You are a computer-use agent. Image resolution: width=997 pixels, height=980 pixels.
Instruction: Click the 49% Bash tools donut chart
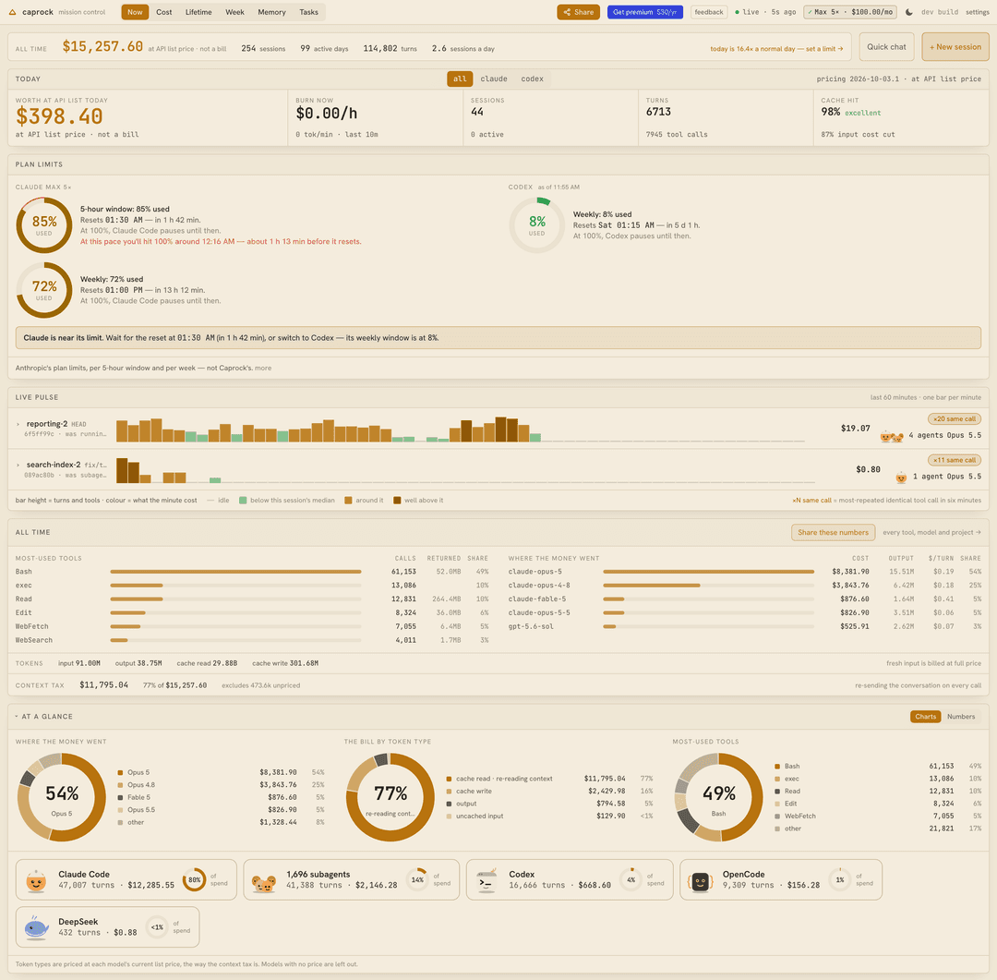click(718, 797)
